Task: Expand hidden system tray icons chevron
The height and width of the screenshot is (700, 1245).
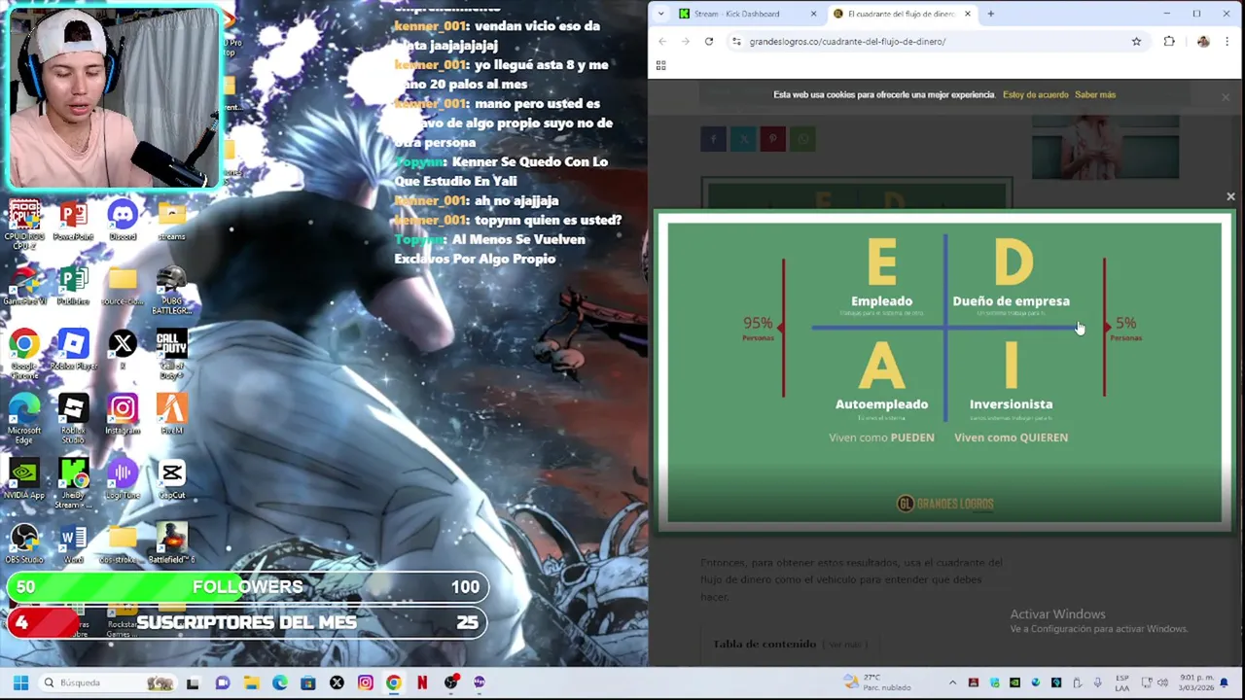Action: pyautogui.click(x=952, y=682)
